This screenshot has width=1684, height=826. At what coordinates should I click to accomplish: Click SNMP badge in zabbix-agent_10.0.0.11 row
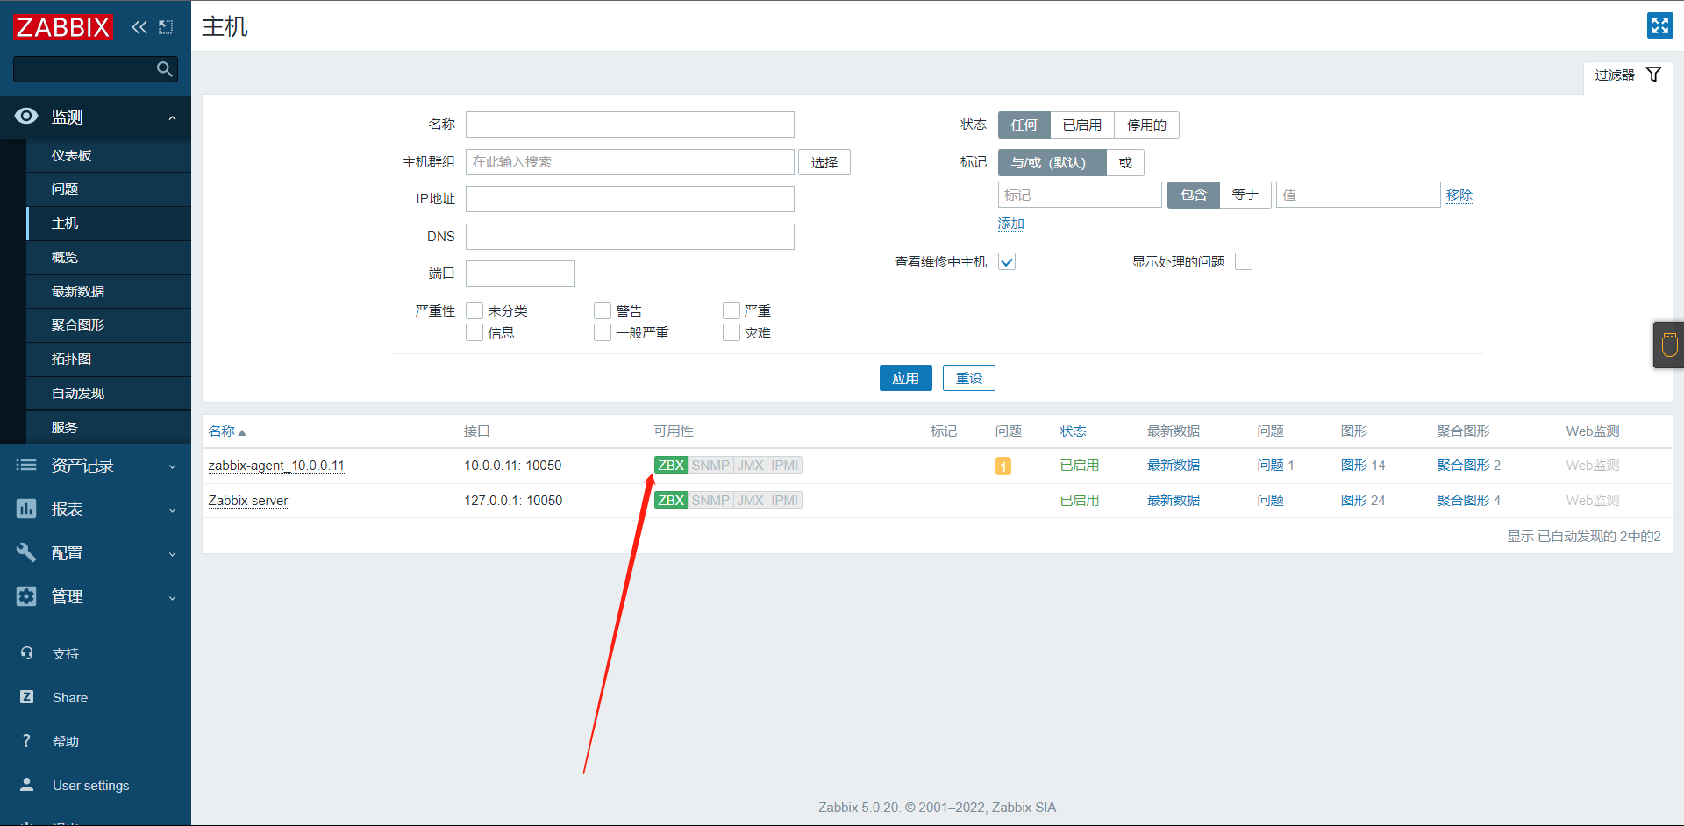pos(710,466)
